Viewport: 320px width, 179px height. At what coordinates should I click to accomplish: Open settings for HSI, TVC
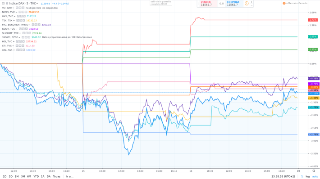click(20, 41)
